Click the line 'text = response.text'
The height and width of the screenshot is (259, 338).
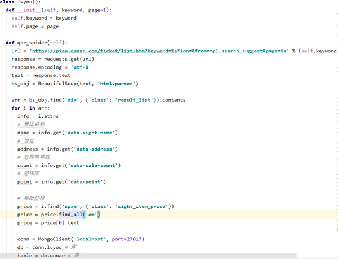point(41,75)
